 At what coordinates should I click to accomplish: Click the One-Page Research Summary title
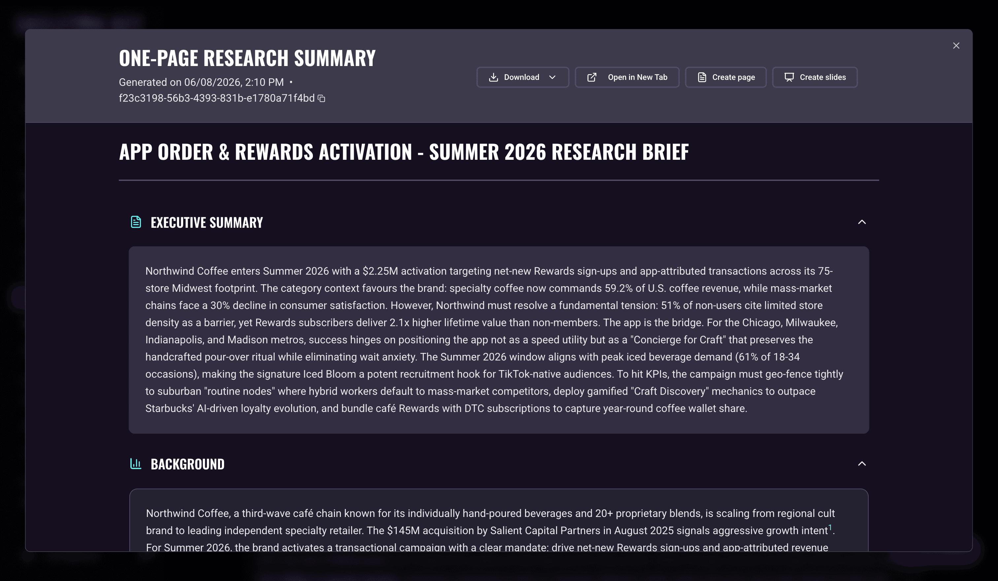point(247,58)
